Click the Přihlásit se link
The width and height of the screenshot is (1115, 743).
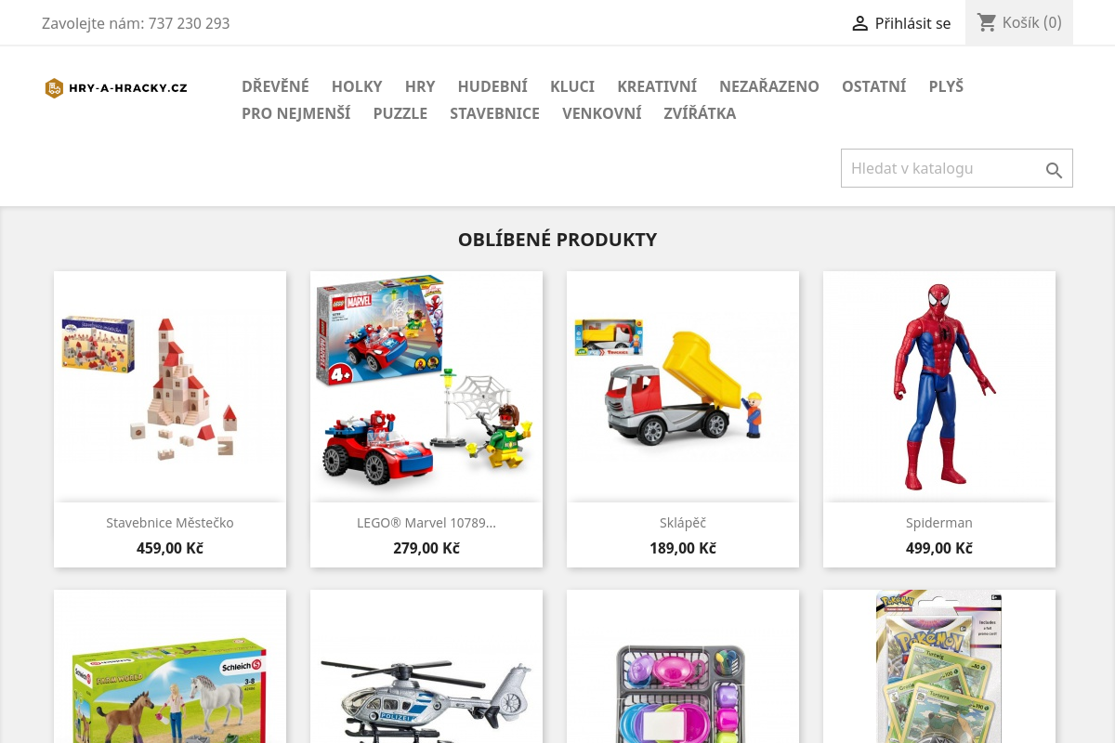tap(912, 23)
